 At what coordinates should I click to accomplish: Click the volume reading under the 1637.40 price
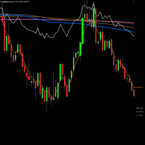click(x=140, y=112)
